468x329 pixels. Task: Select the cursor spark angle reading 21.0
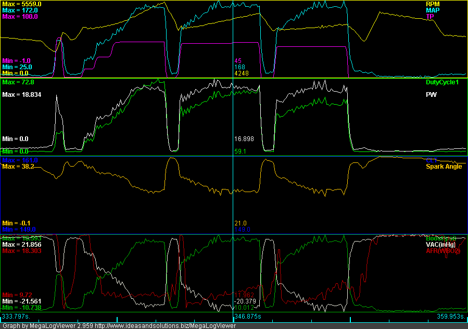(x=240, y=223)
